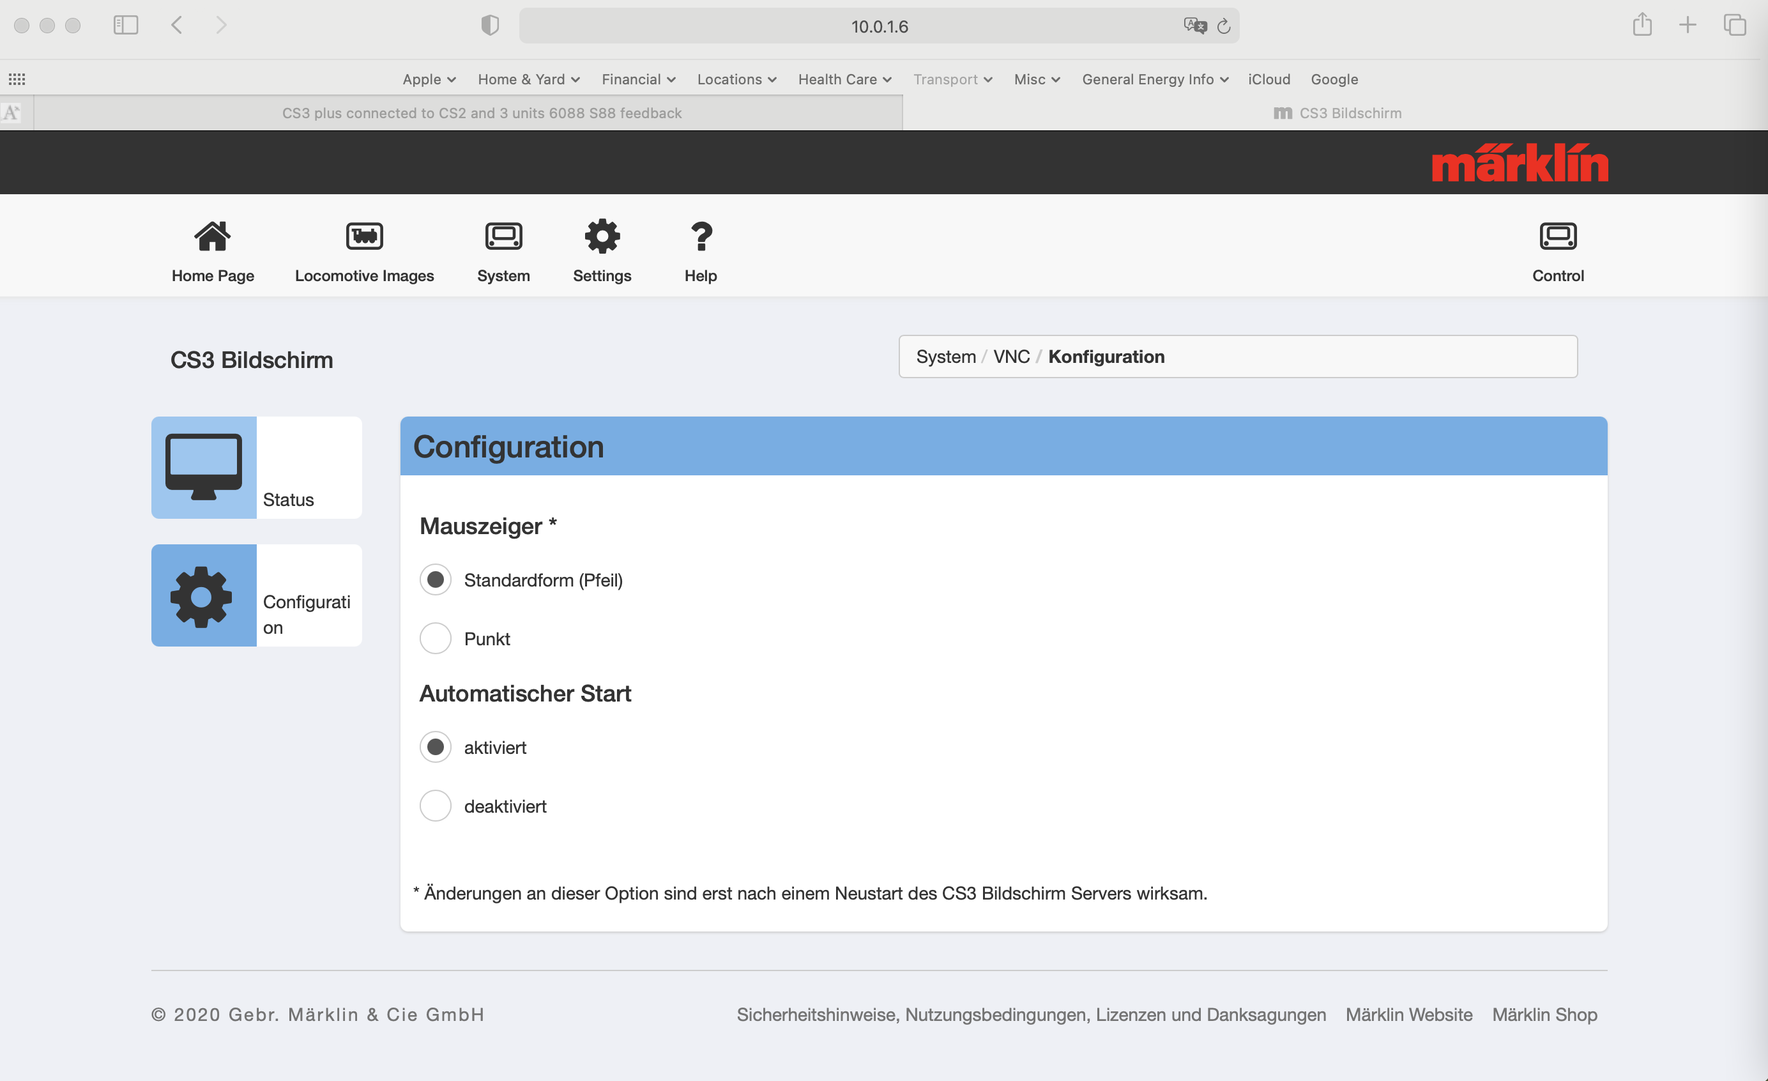Expand the Apple bookmarks folder

[x=429, y=79]
